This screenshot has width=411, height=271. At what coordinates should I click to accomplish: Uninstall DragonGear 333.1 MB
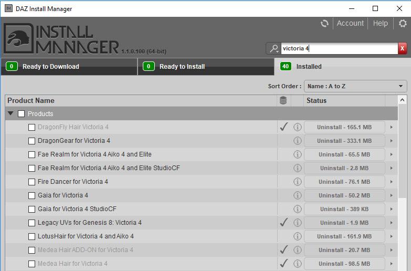click(344, 141)
